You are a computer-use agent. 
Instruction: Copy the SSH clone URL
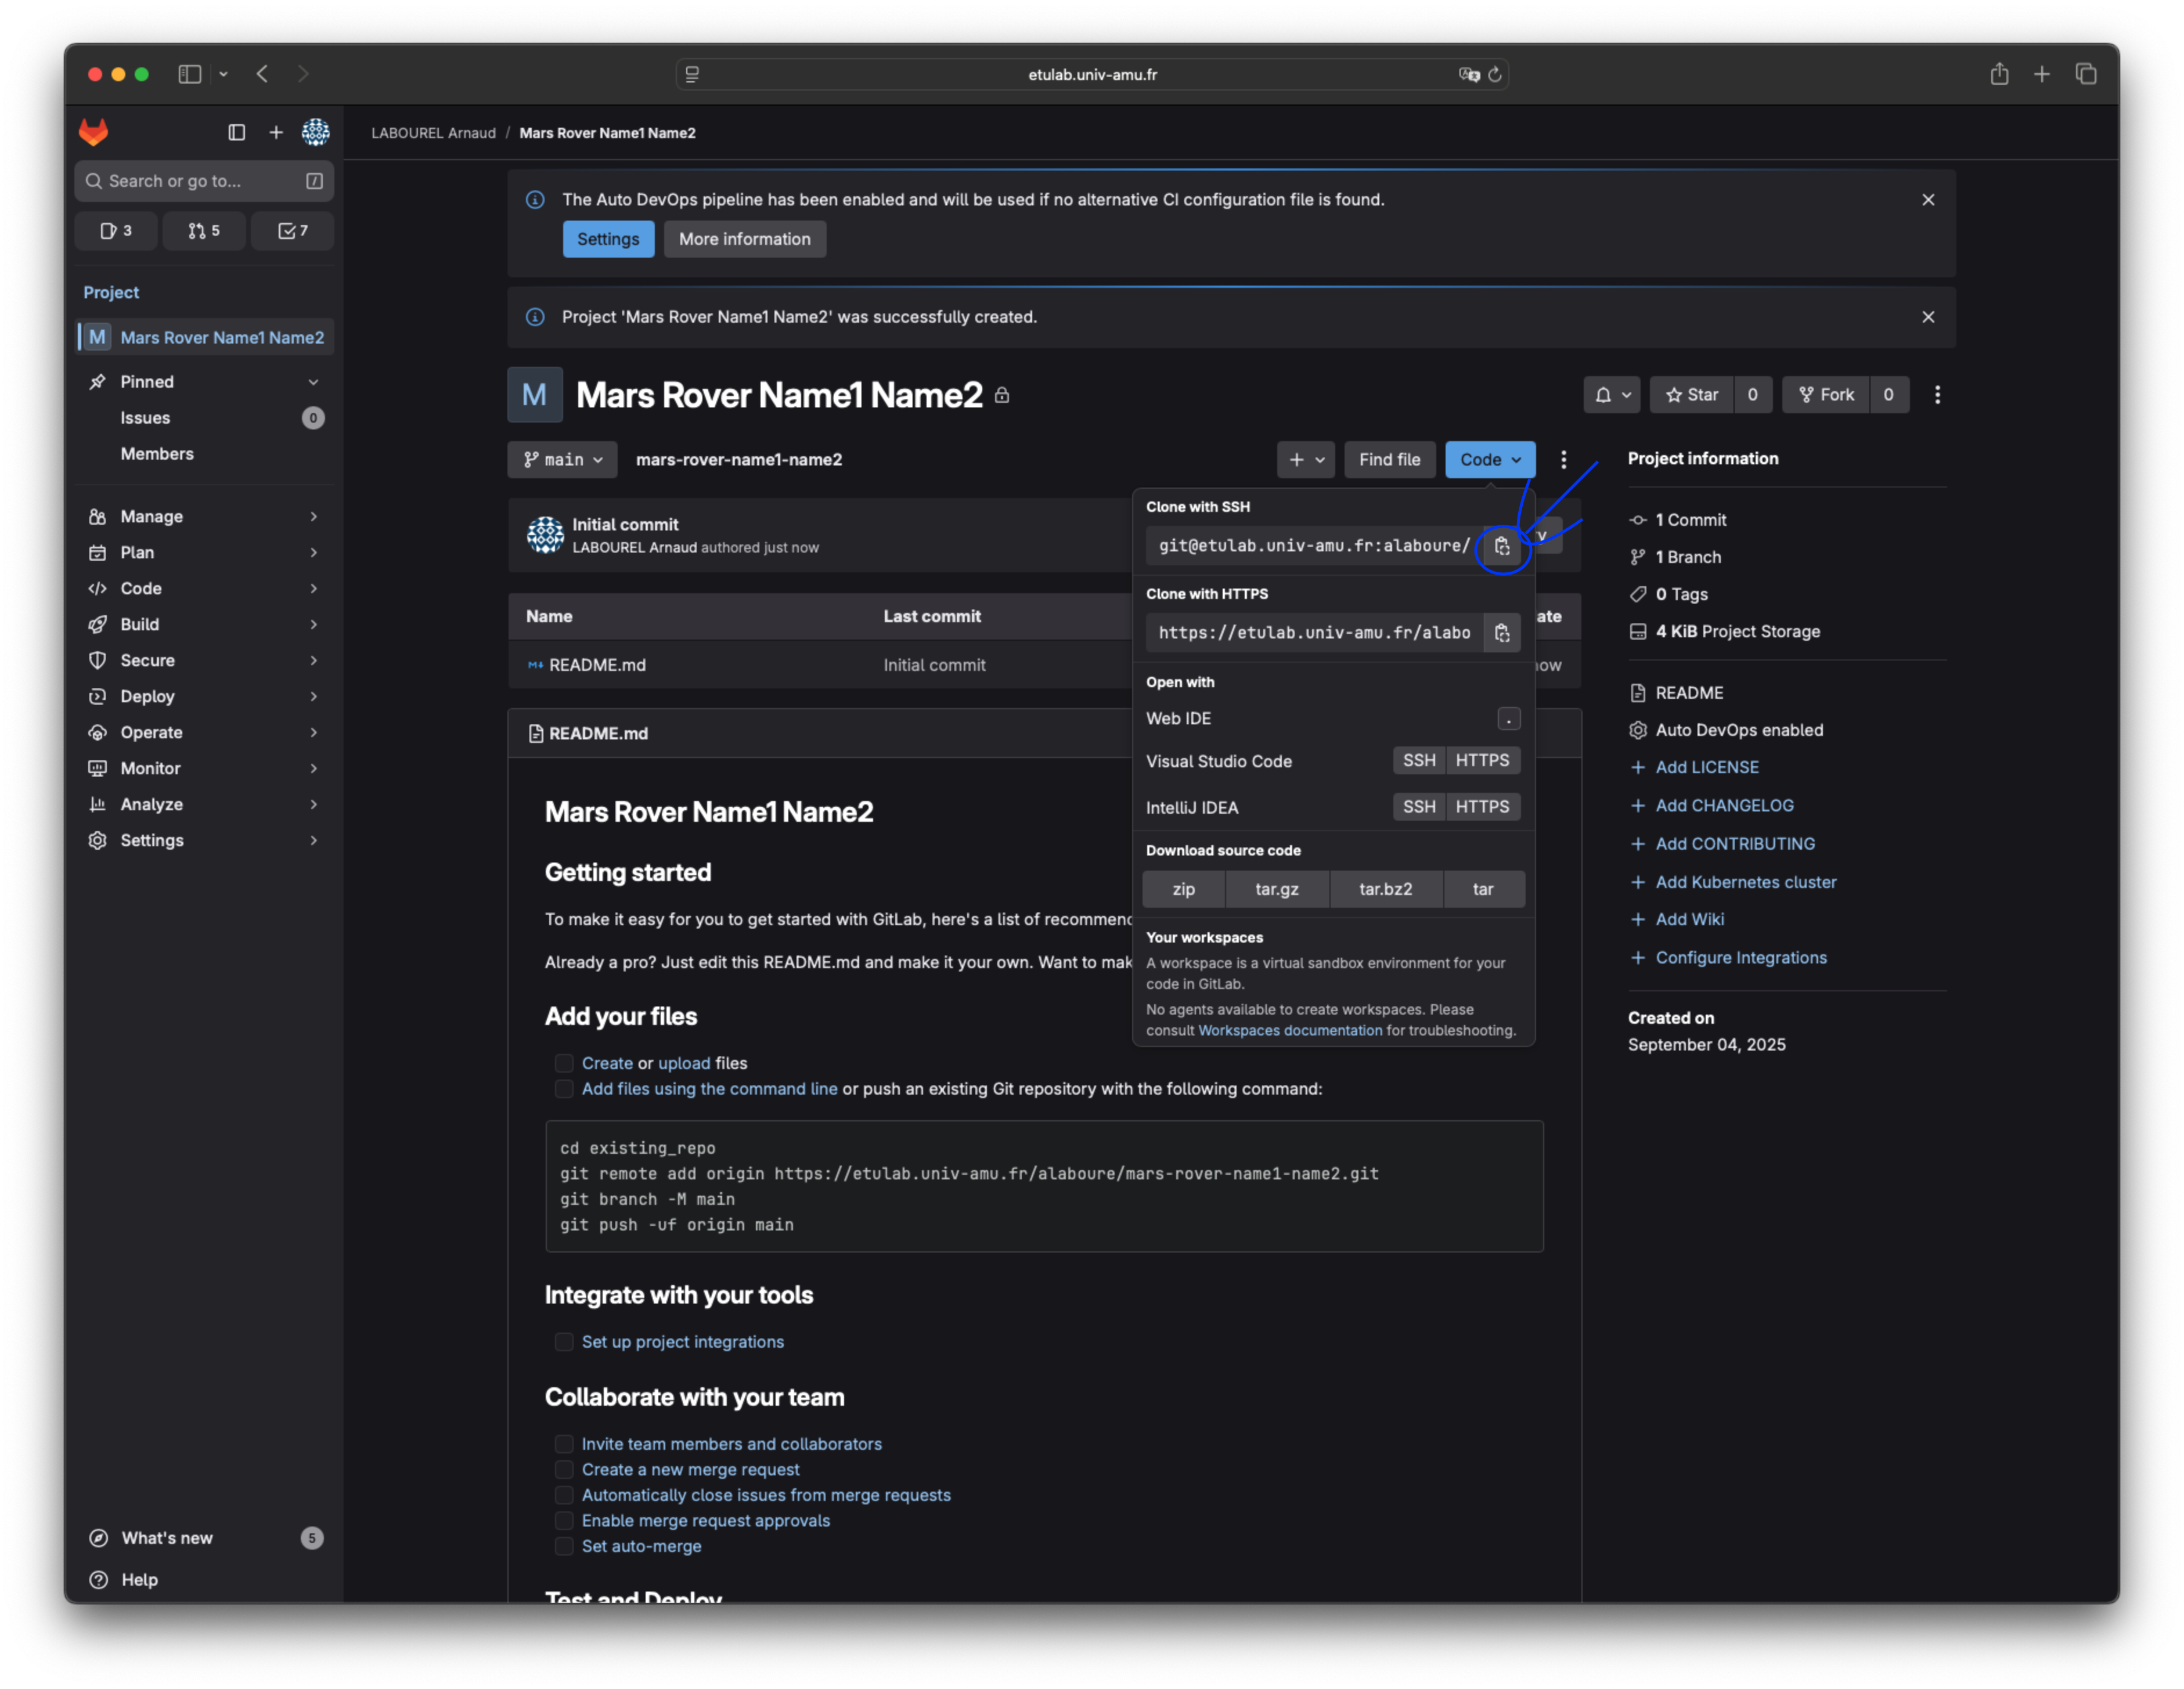coord(1501,546)
